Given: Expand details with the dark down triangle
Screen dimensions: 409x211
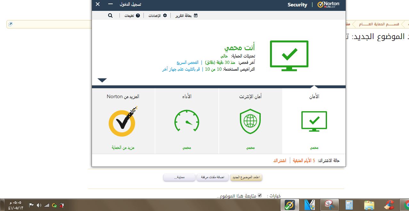Looking at the screenshot, I should (x=102, y=80).
